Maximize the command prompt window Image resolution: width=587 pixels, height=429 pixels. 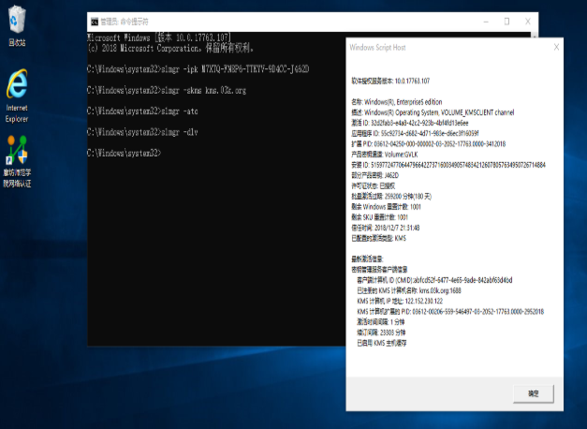click(x=506, y=22)
